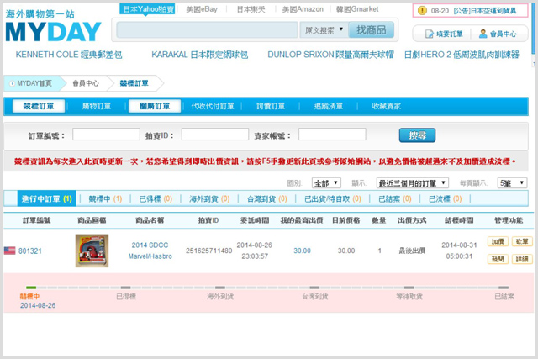Open order number 801321 link

pos(30,251)
